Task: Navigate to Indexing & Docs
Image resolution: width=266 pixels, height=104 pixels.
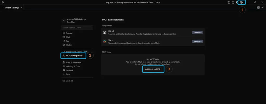Action: (x=73, y=66)
